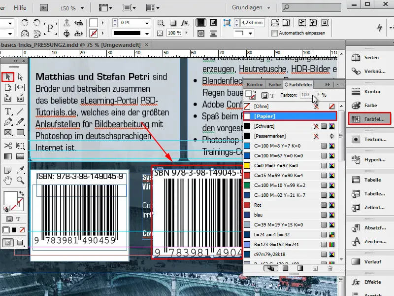Select the Scissors tool
The image size is (394, 296).
(x=8, y=146)
